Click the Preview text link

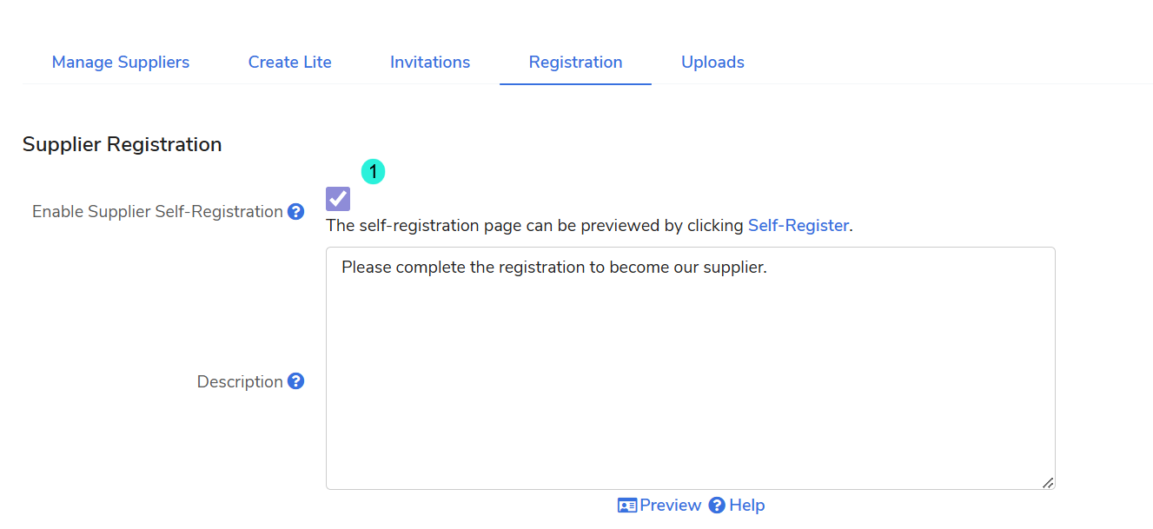tap(670, 506)
